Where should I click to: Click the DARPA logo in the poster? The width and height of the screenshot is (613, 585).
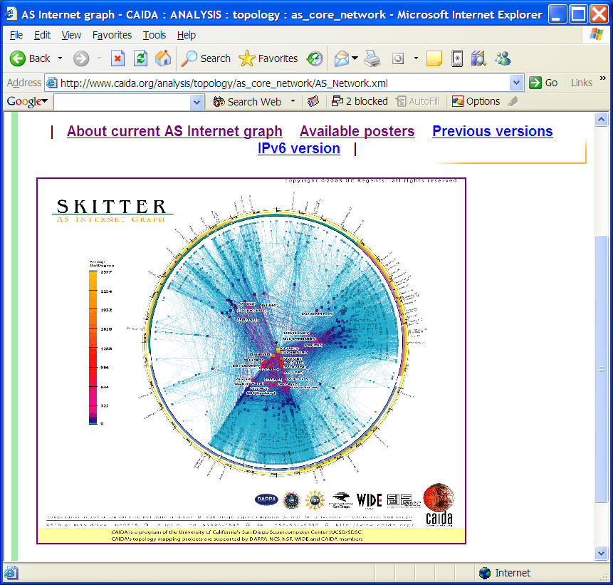[x=266, y=499]
